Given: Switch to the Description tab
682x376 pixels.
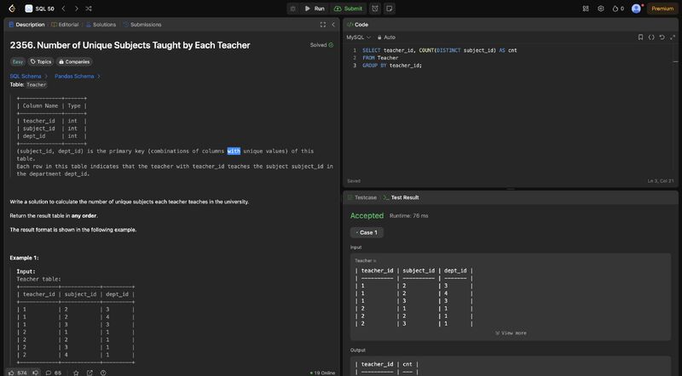Looking at the screenshot, I should click(x=26, y=25).
